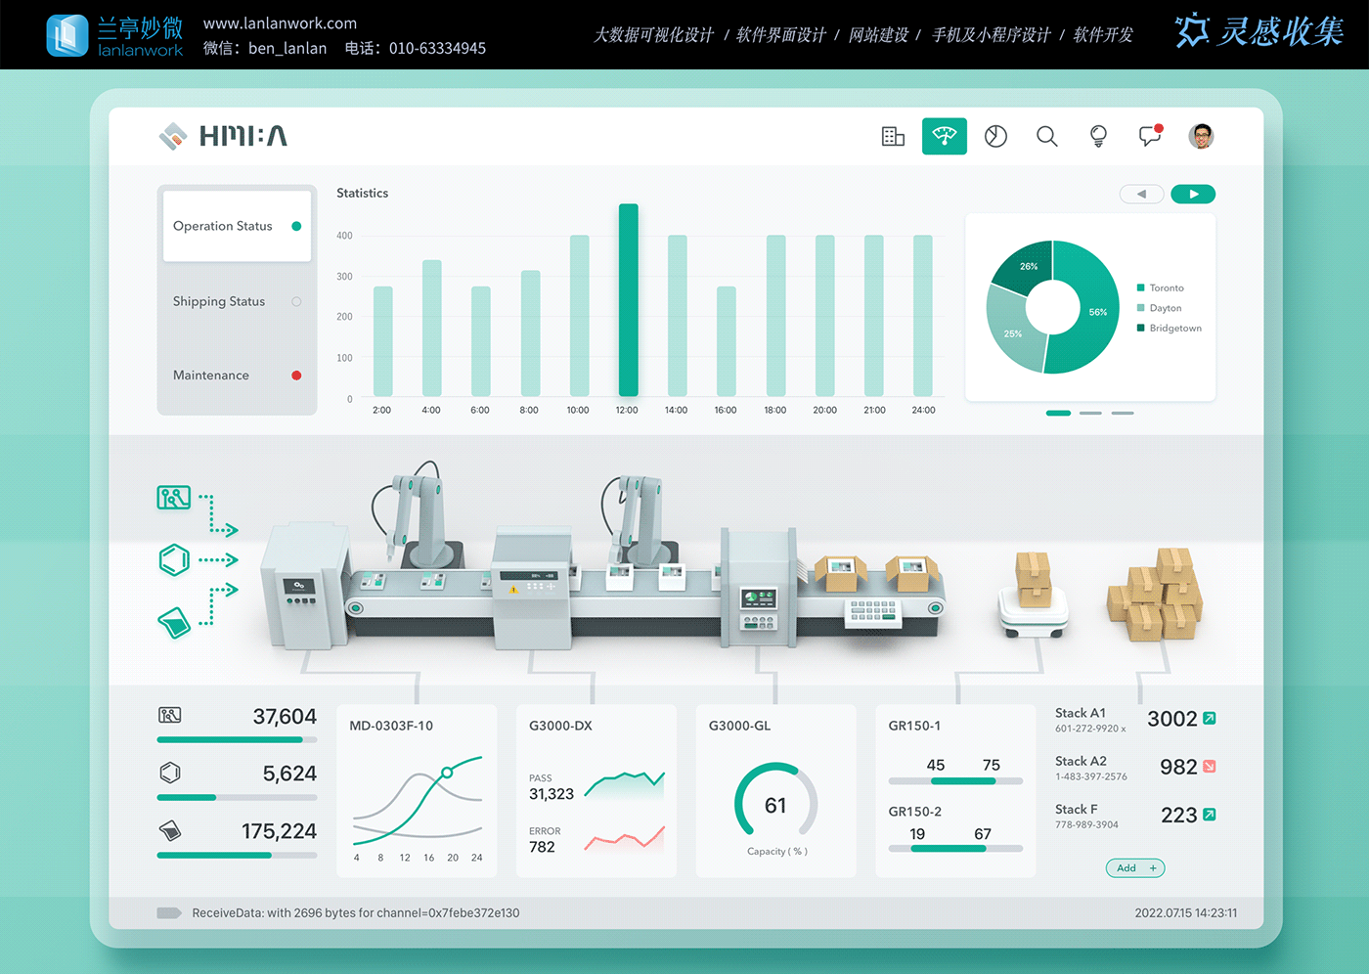The height and width of the screenshot is (974, 1369).
Task: Click the HMI:A logo
Action: (x=223, y=136)
